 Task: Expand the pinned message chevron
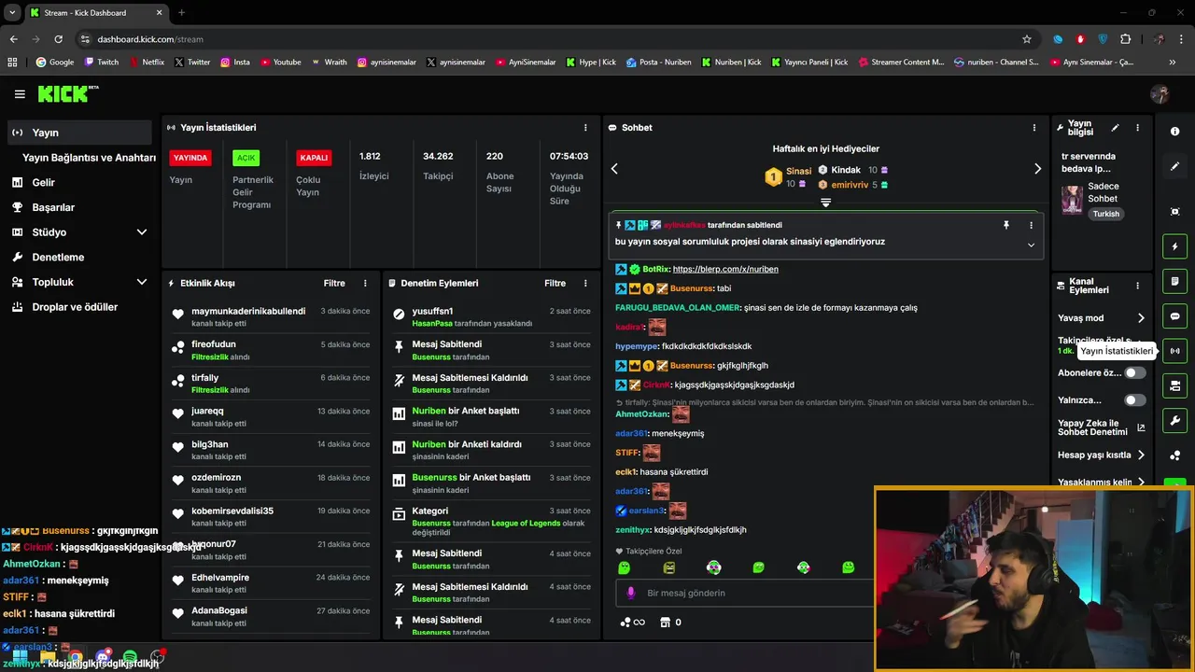[x=1031, y=245]
